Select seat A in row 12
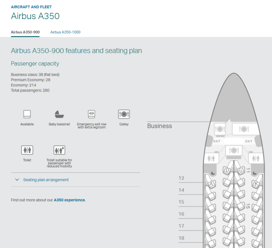This screenshot has height=248, width=272. click(211, 183)
